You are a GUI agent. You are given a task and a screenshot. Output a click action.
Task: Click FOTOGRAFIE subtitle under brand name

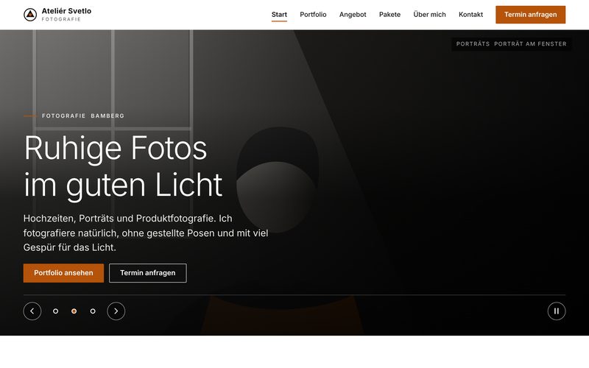[61, 19]
